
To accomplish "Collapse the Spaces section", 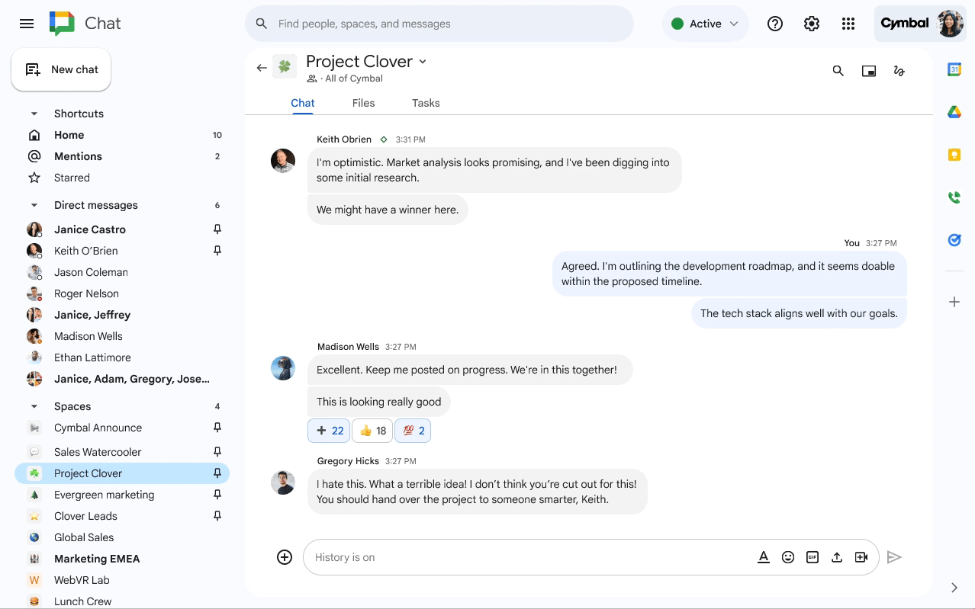I will click(34, 406).
